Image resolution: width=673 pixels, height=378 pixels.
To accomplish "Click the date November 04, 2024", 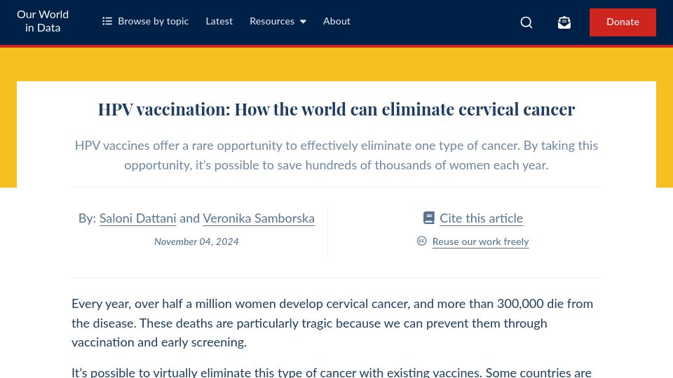I will (196, 241).
